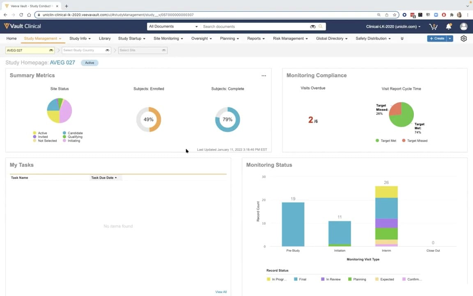Open the Safety Distribution tab
Image resolution: width=473 pixels, height=296 pixels.
373,39
